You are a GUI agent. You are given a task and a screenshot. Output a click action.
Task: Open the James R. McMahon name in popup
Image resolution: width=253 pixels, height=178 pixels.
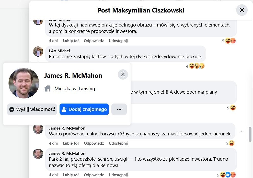tap(73, 76)
